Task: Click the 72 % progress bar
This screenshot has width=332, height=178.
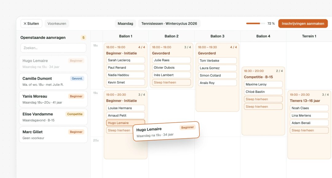Action: click(255, 23)
